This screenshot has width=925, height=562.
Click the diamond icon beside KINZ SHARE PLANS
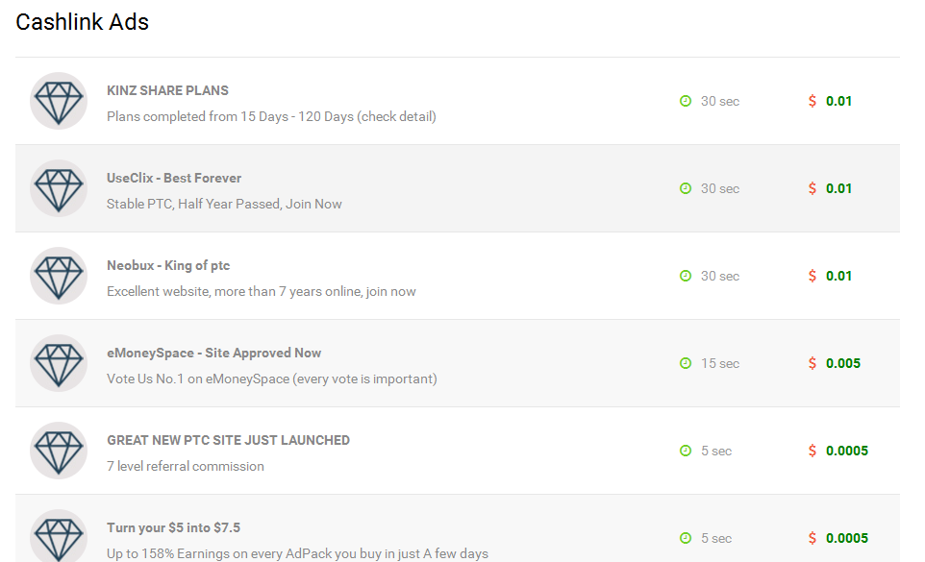[x=59, y=101]
